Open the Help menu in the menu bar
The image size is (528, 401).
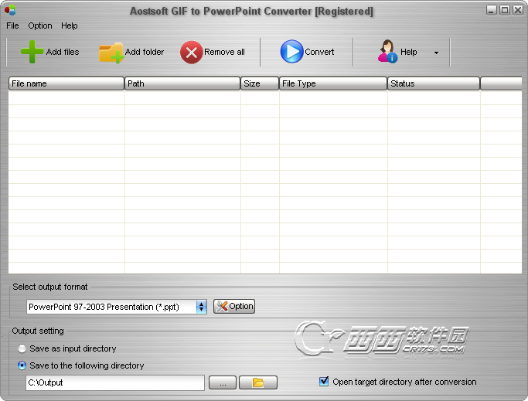tap(70, 25)
